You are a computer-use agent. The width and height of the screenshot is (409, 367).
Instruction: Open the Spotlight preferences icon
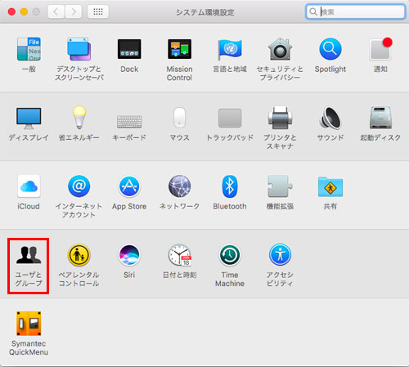tap(330, 56)
